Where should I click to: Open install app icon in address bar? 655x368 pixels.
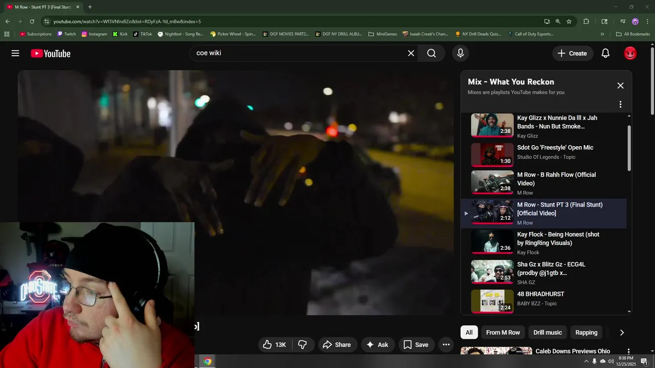click(547, 21)
